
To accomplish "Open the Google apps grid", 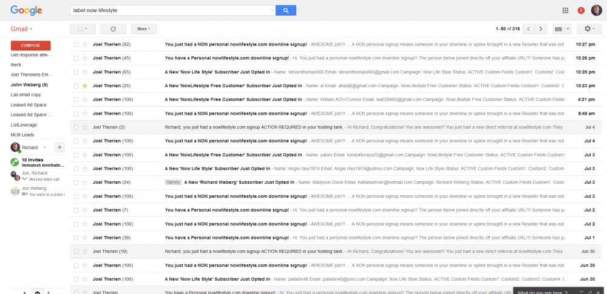I will (x=565, y=10).
